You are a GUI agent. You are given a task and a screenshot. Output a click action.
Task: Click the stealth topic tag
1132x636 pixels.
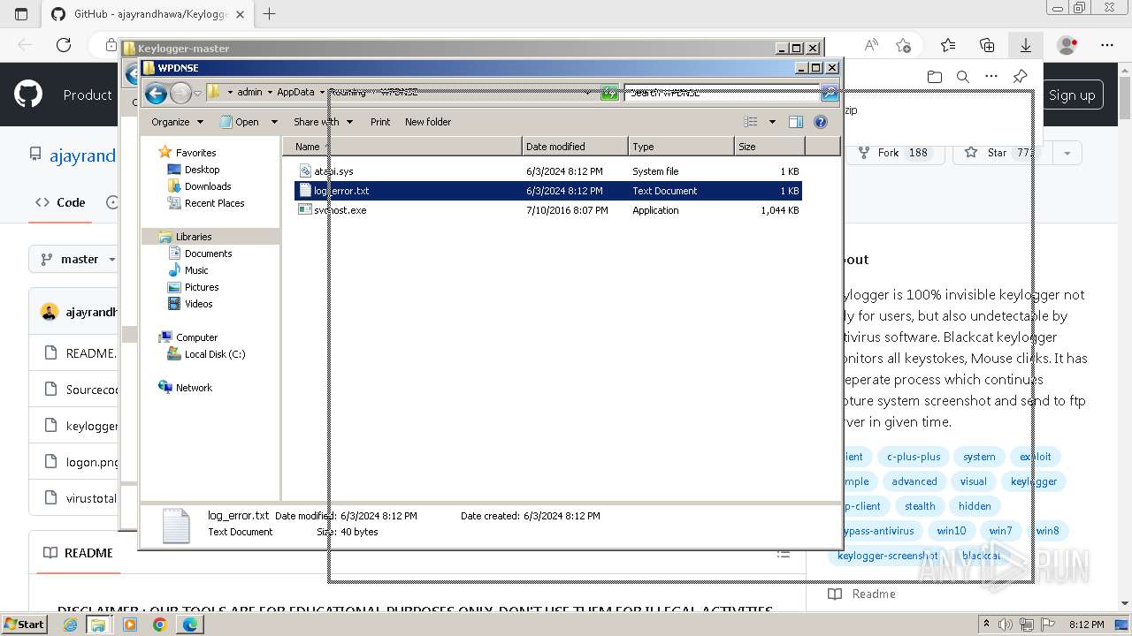tap(920, 506)
